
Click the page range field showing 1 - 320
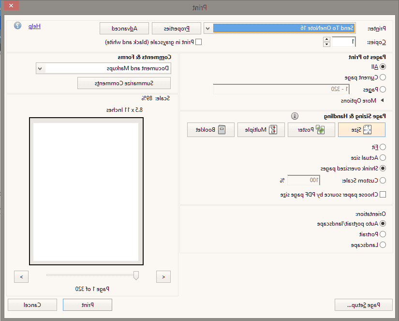tap(281, 89)
